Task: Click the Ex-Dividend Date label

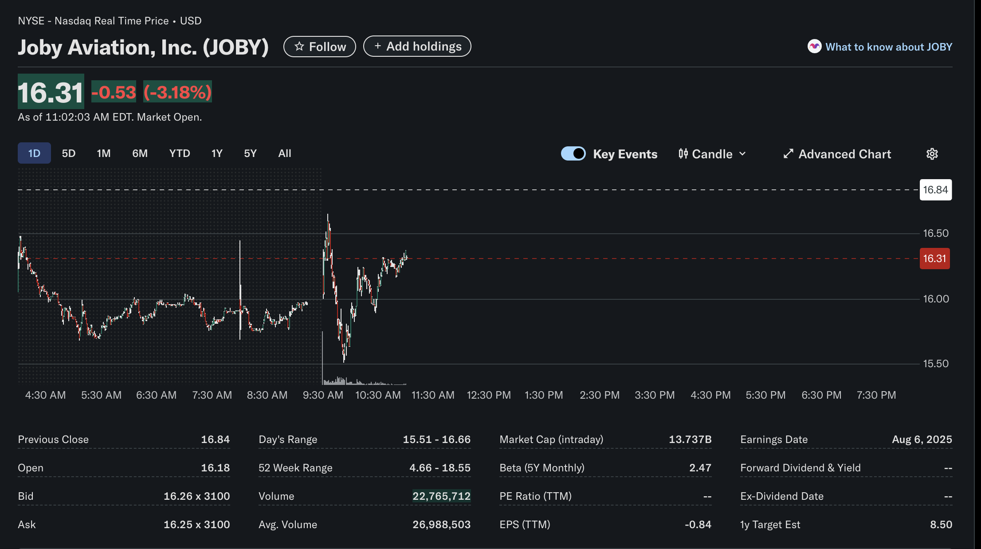Action: coord(782,496)
